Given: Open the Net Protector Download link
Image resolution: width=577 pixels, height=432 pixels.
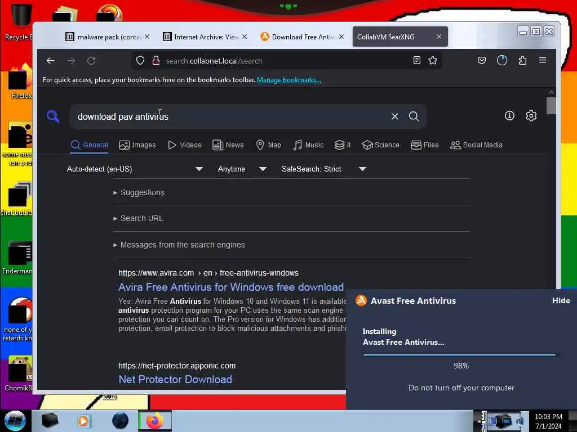Looking at the screenshot, I should 175,379.
